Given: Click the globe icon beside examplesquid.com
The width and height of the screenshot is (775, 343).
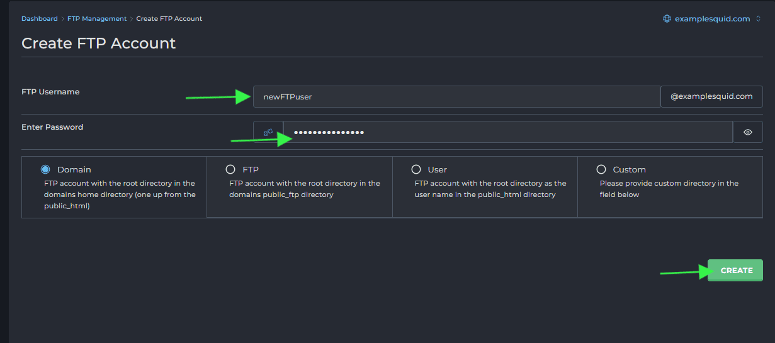Looking at the screenshot, I should (667, 19).
